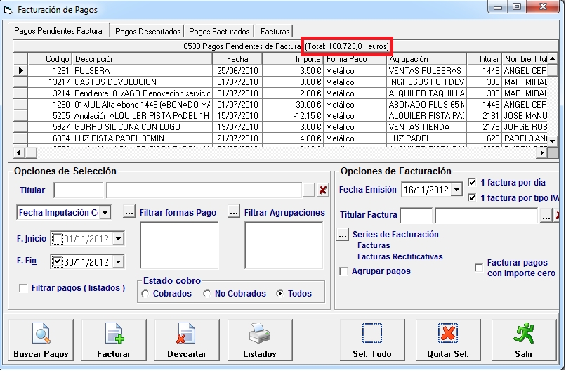Open Series de Facturación ellipsis button
566x371 pixels.
(x=342, y=234)
